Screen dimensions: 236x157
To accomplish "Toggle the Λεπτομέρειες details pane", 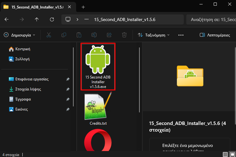I will [x=215, y=35].
